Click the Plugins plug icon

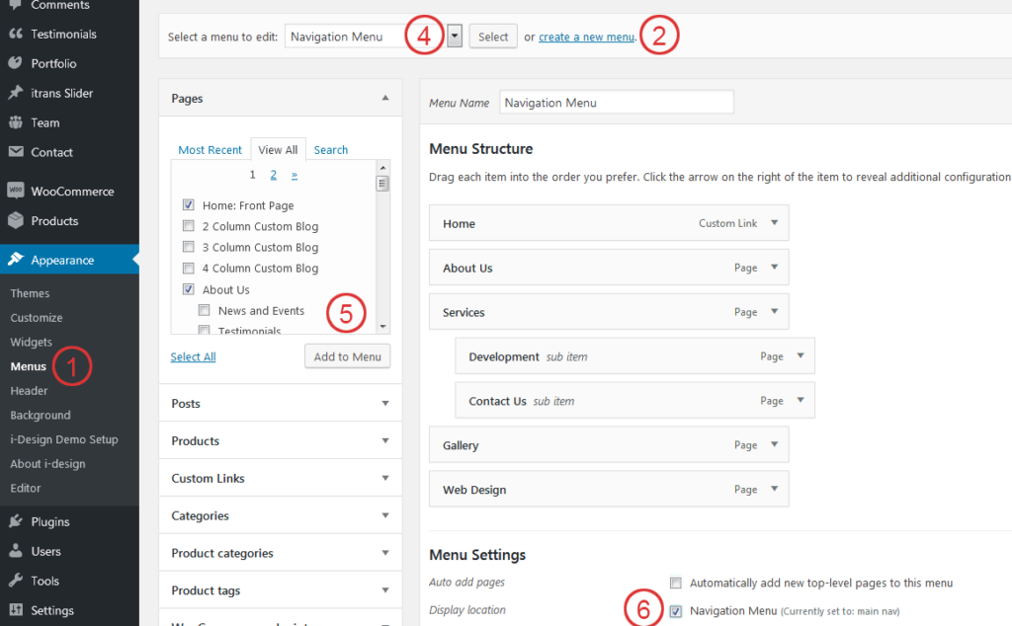[x=16, y=521]
